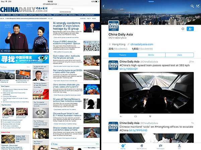The width and height of the screenshot is (201, 150).
Task: Go to previous slide with left arrow
Action: click(2, 51)
